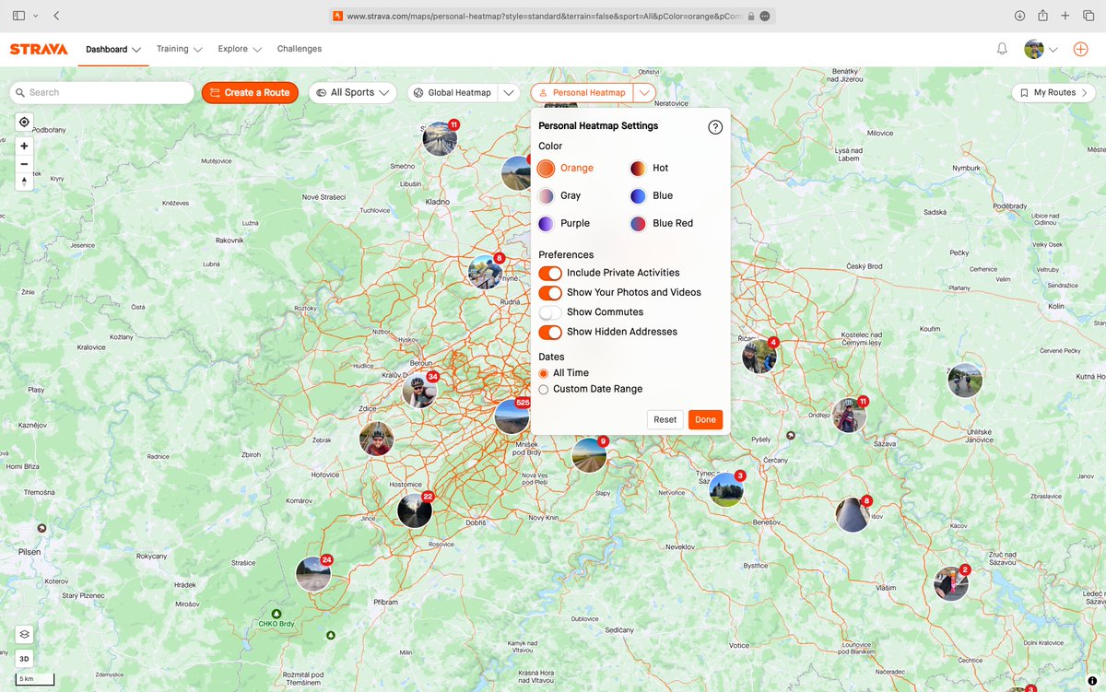Click the map layers icon above 3D
Viewport: 1106px width, 692px height.
23,634
